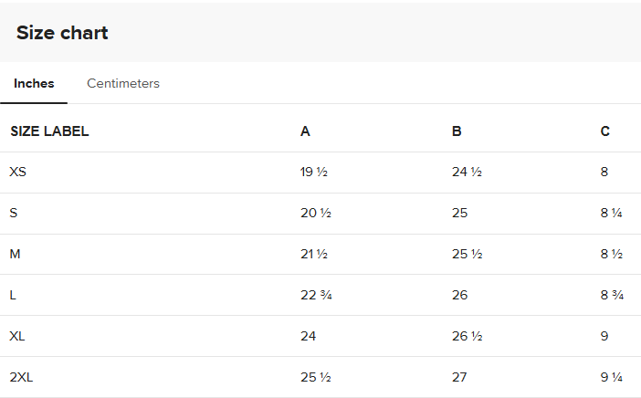Click the 9 ¼ value for 2XL
Screen dimensions: 641x398
pos(612,376)
